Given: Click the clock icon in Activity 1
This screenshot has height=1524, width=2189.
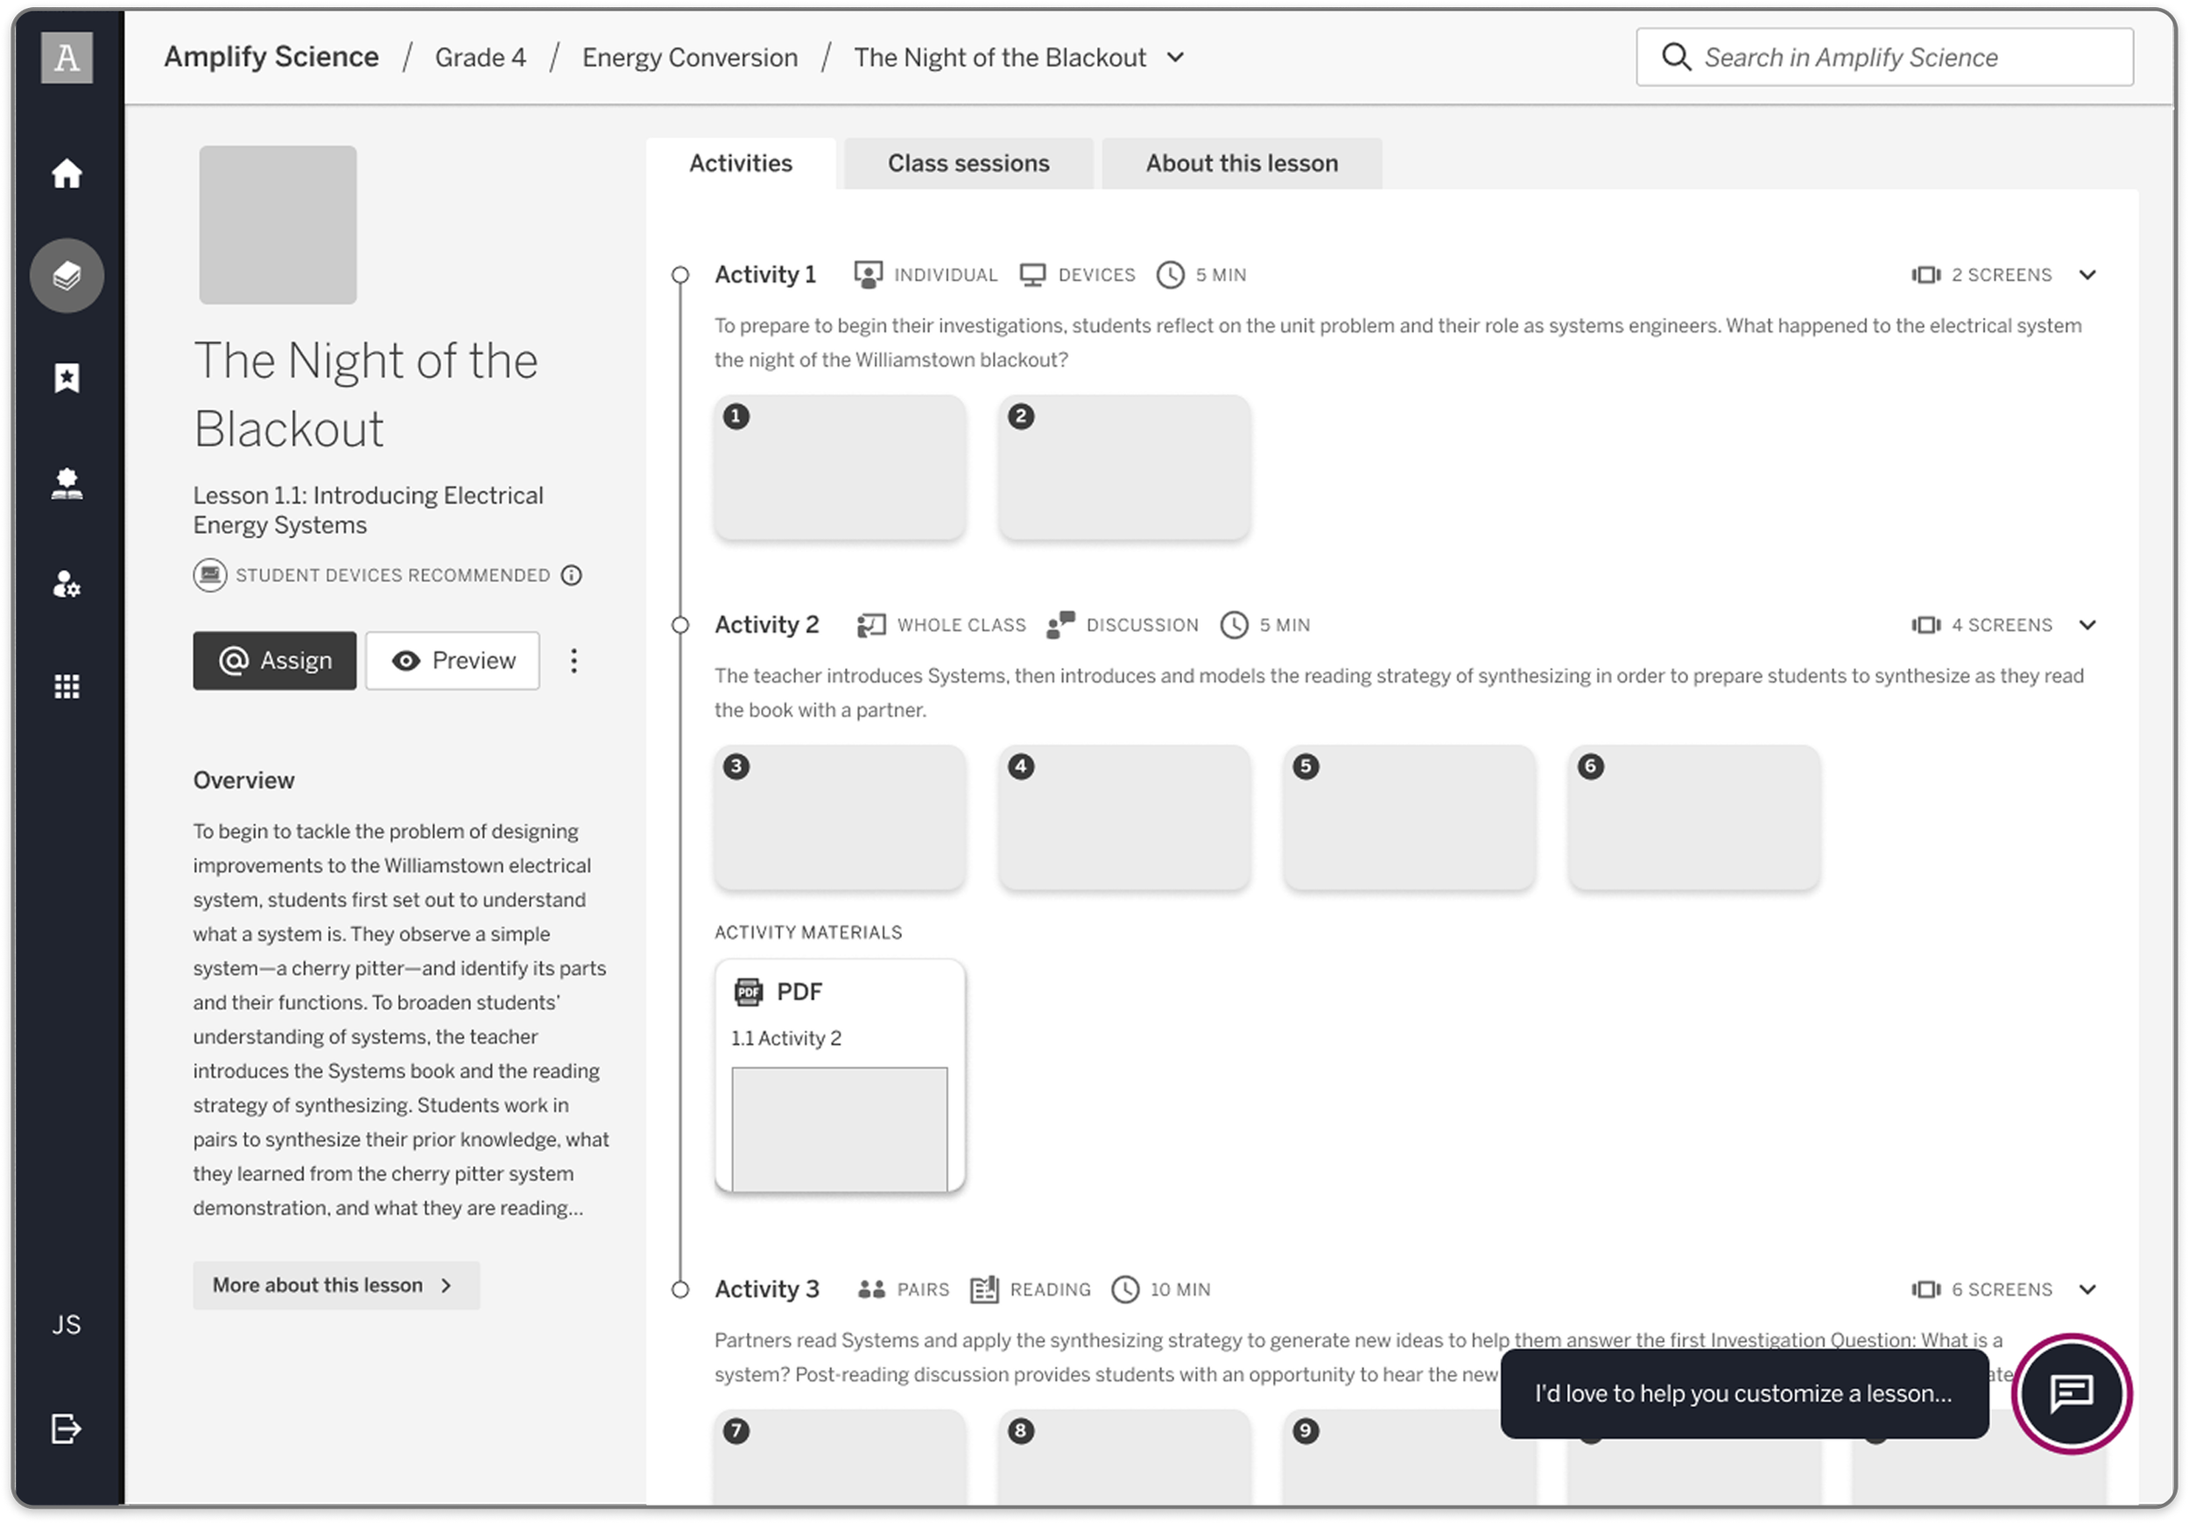Looking at the screenshot, I should (1170, 276).
